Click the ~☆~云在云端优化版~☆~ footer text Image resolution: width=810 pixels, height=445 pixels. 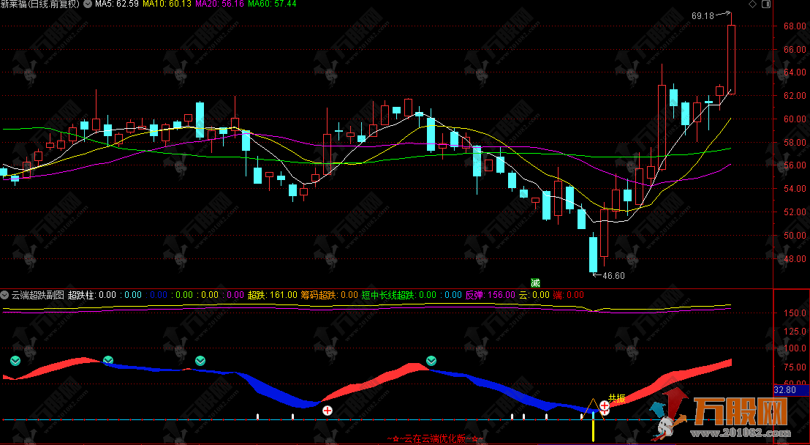[436, 439]
